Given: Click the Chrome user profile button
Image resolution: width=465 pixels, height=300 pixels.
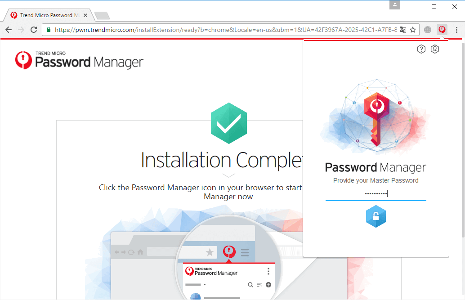Looking at the screenshot, I should pyautogui.click(x=395, y=5).
